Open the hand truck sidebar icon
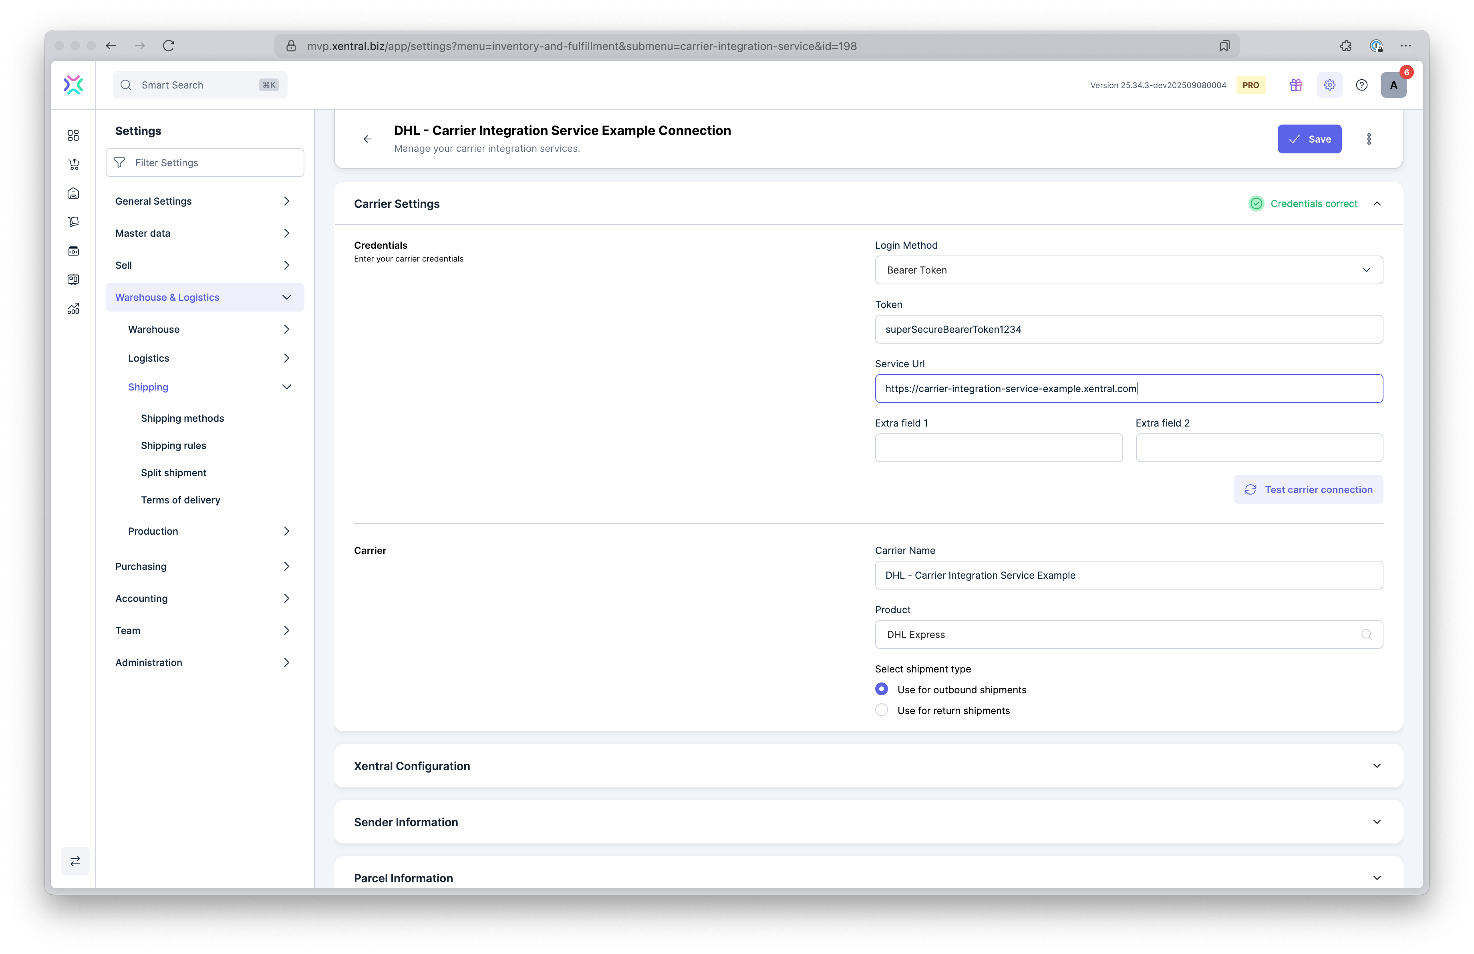 pyautogui.click(x=73, y=221)
